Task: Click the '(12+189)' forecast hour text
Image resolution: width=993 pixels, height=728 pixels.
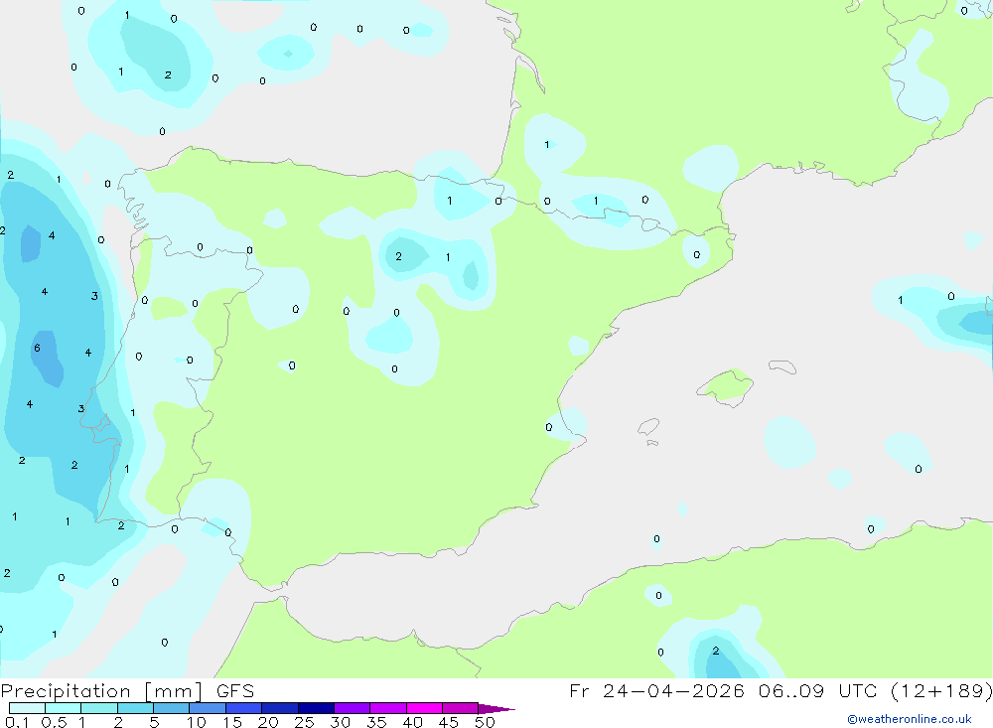Action: 941,690
